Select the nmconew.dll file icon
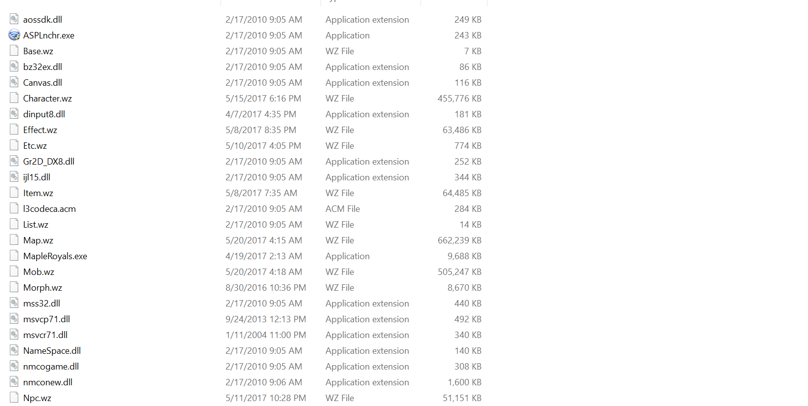The image size is (808, 406). pos(14,382)
